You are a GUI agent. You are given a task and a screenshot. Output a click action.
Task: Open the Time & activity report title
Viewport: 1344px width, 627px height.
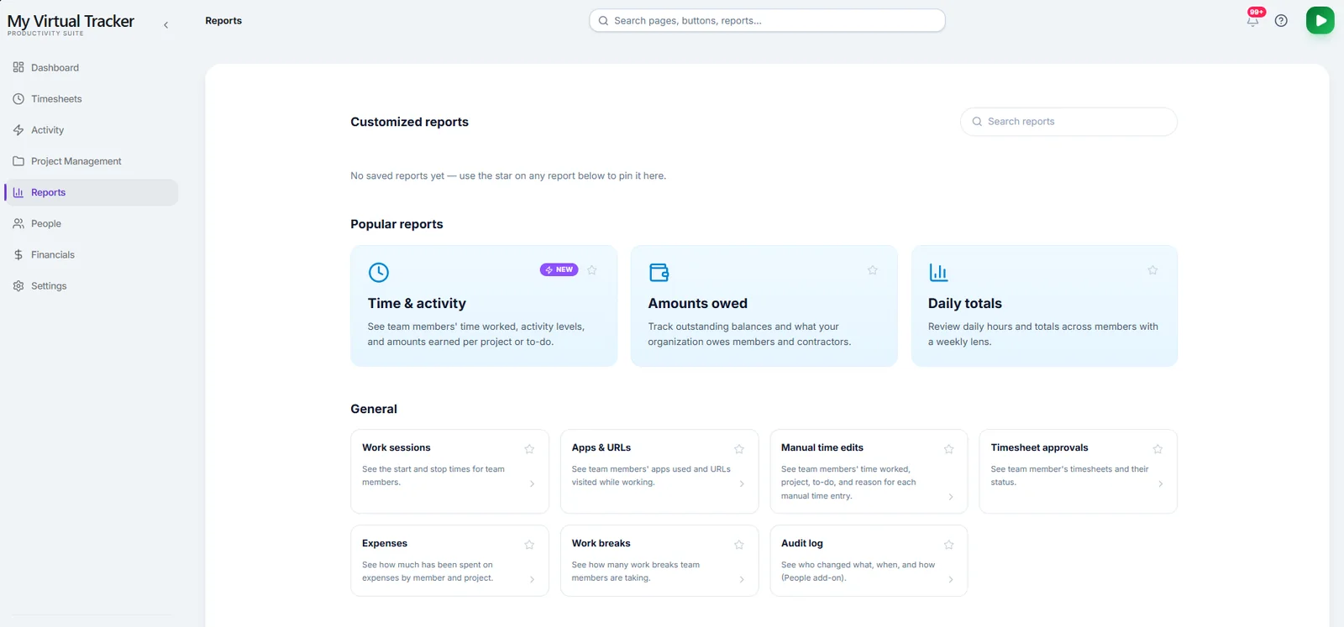click(417, 304)
